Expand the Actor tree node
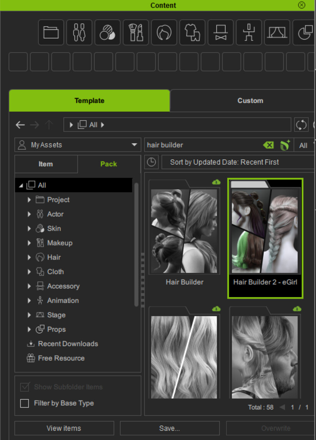The width and height of the screenshot is (316, 440). pos(29,214)
